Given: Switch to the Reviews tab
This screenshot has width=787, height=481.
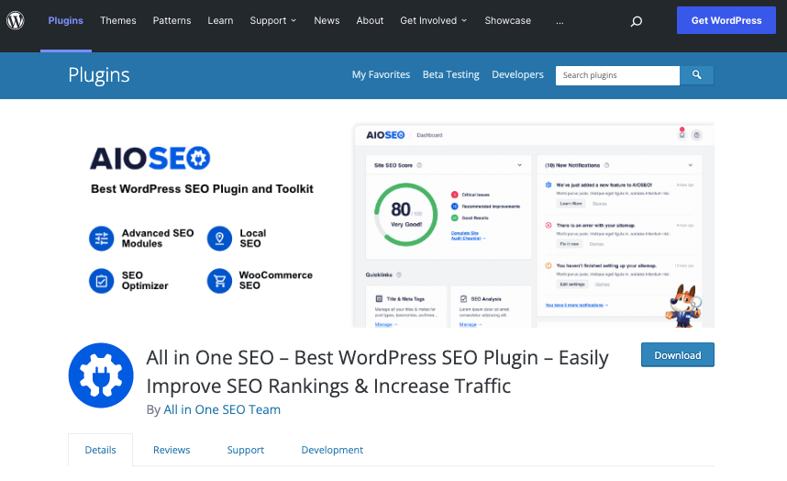Looking at the screenshot, I should pos(172,450).
